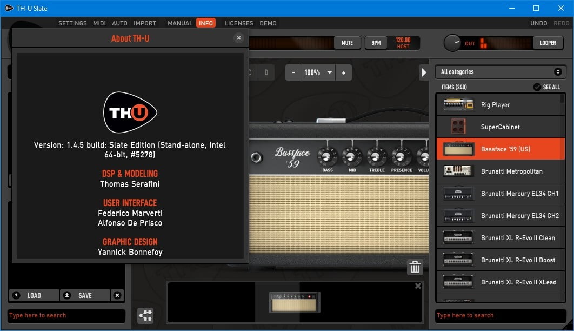This screenshot has height=331, width=574.
Task: Open the MANUAL menu item
Action: point(180,23)
